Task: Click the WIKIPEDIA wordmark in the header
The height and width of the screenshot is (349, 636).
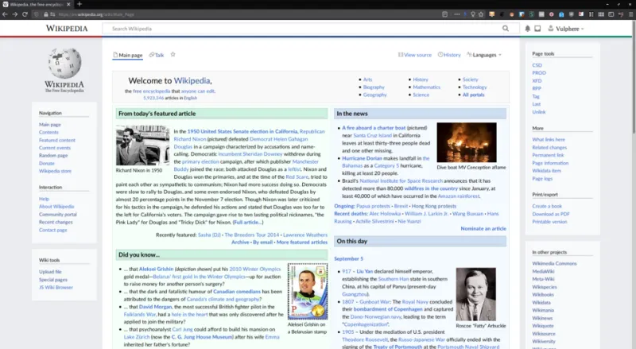Action: [x=67, y=29]
